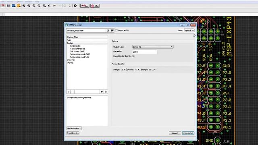Open the Decimal digits dropdown
This screenshot has width=258, height=145.
[137, 70]
